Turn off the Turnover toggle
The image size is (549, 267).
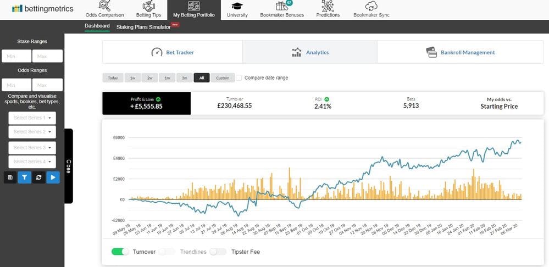[x=120, y=252]
